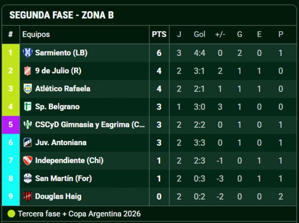299x223 pixels.
Task: Click the yellow-green Tercera fase legend dot
Action: click(11, 214)
